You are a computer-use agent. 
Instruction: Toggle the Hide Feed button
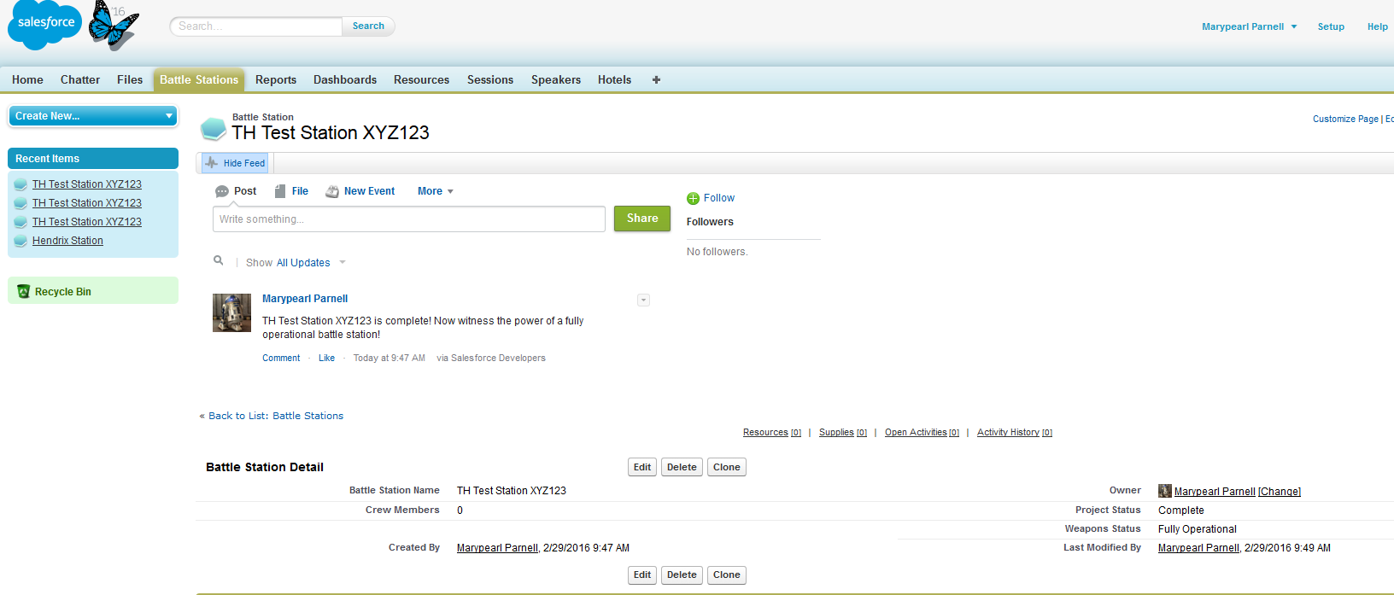click(236, 163)
